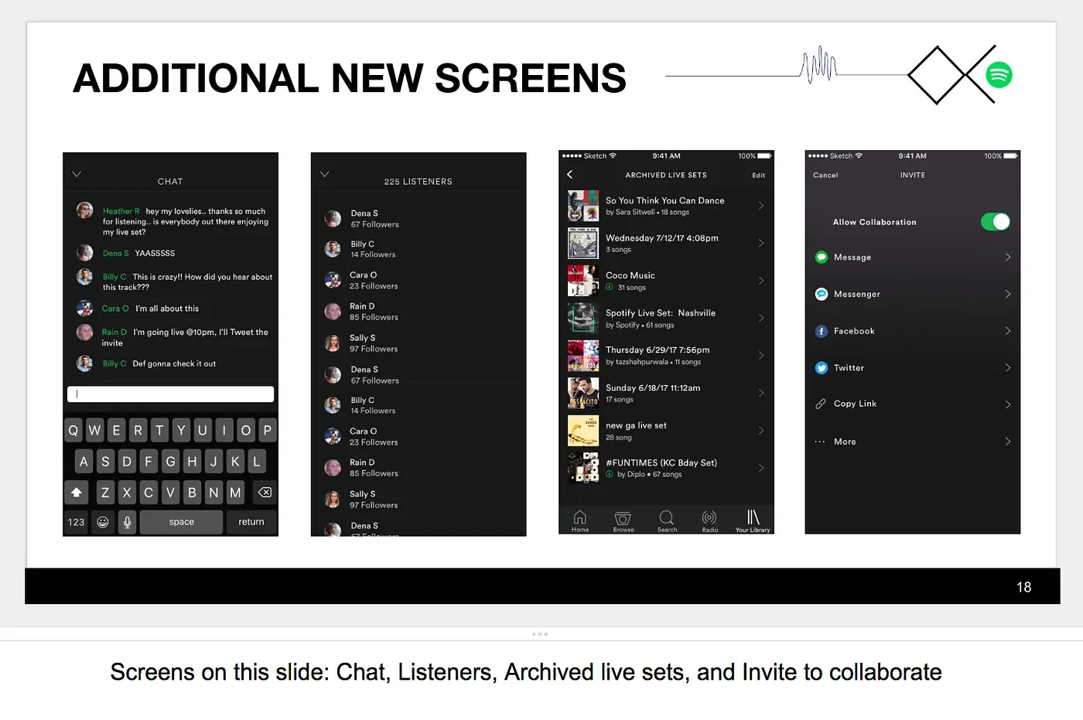Open Sunday 6/18/17 set row chevron
The image size is (1083, 720).
(x=761, y=393)
